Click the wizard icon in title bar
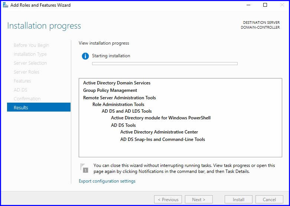Viewport: 290px width, 206px height. 5,5
